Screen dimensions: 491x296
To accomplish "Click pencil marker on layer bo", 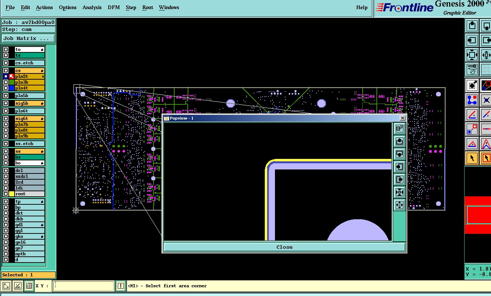I will point(42,163).
